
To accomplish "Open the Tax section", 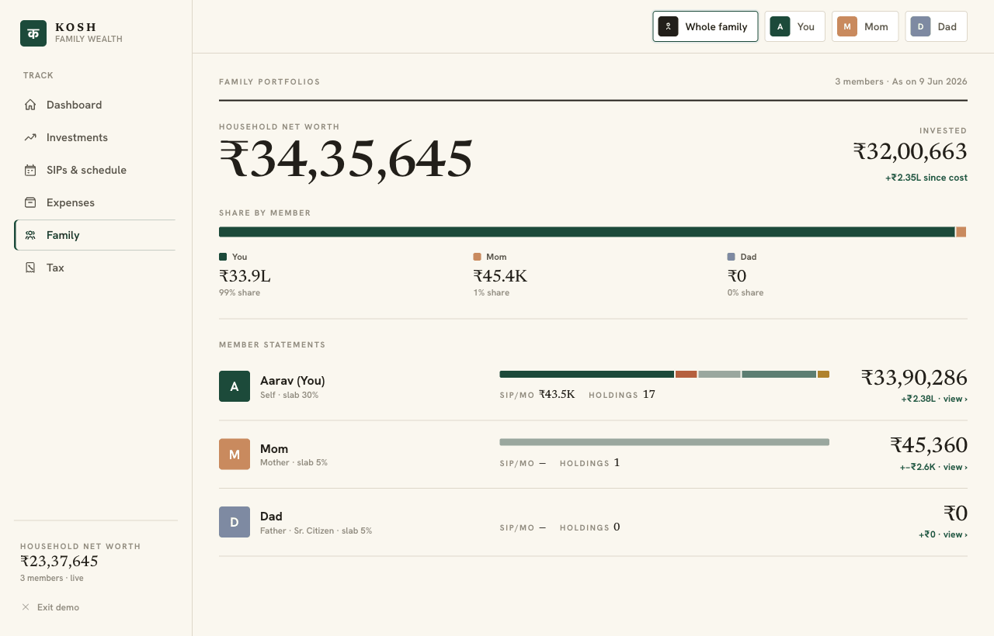I will [95, 268].
